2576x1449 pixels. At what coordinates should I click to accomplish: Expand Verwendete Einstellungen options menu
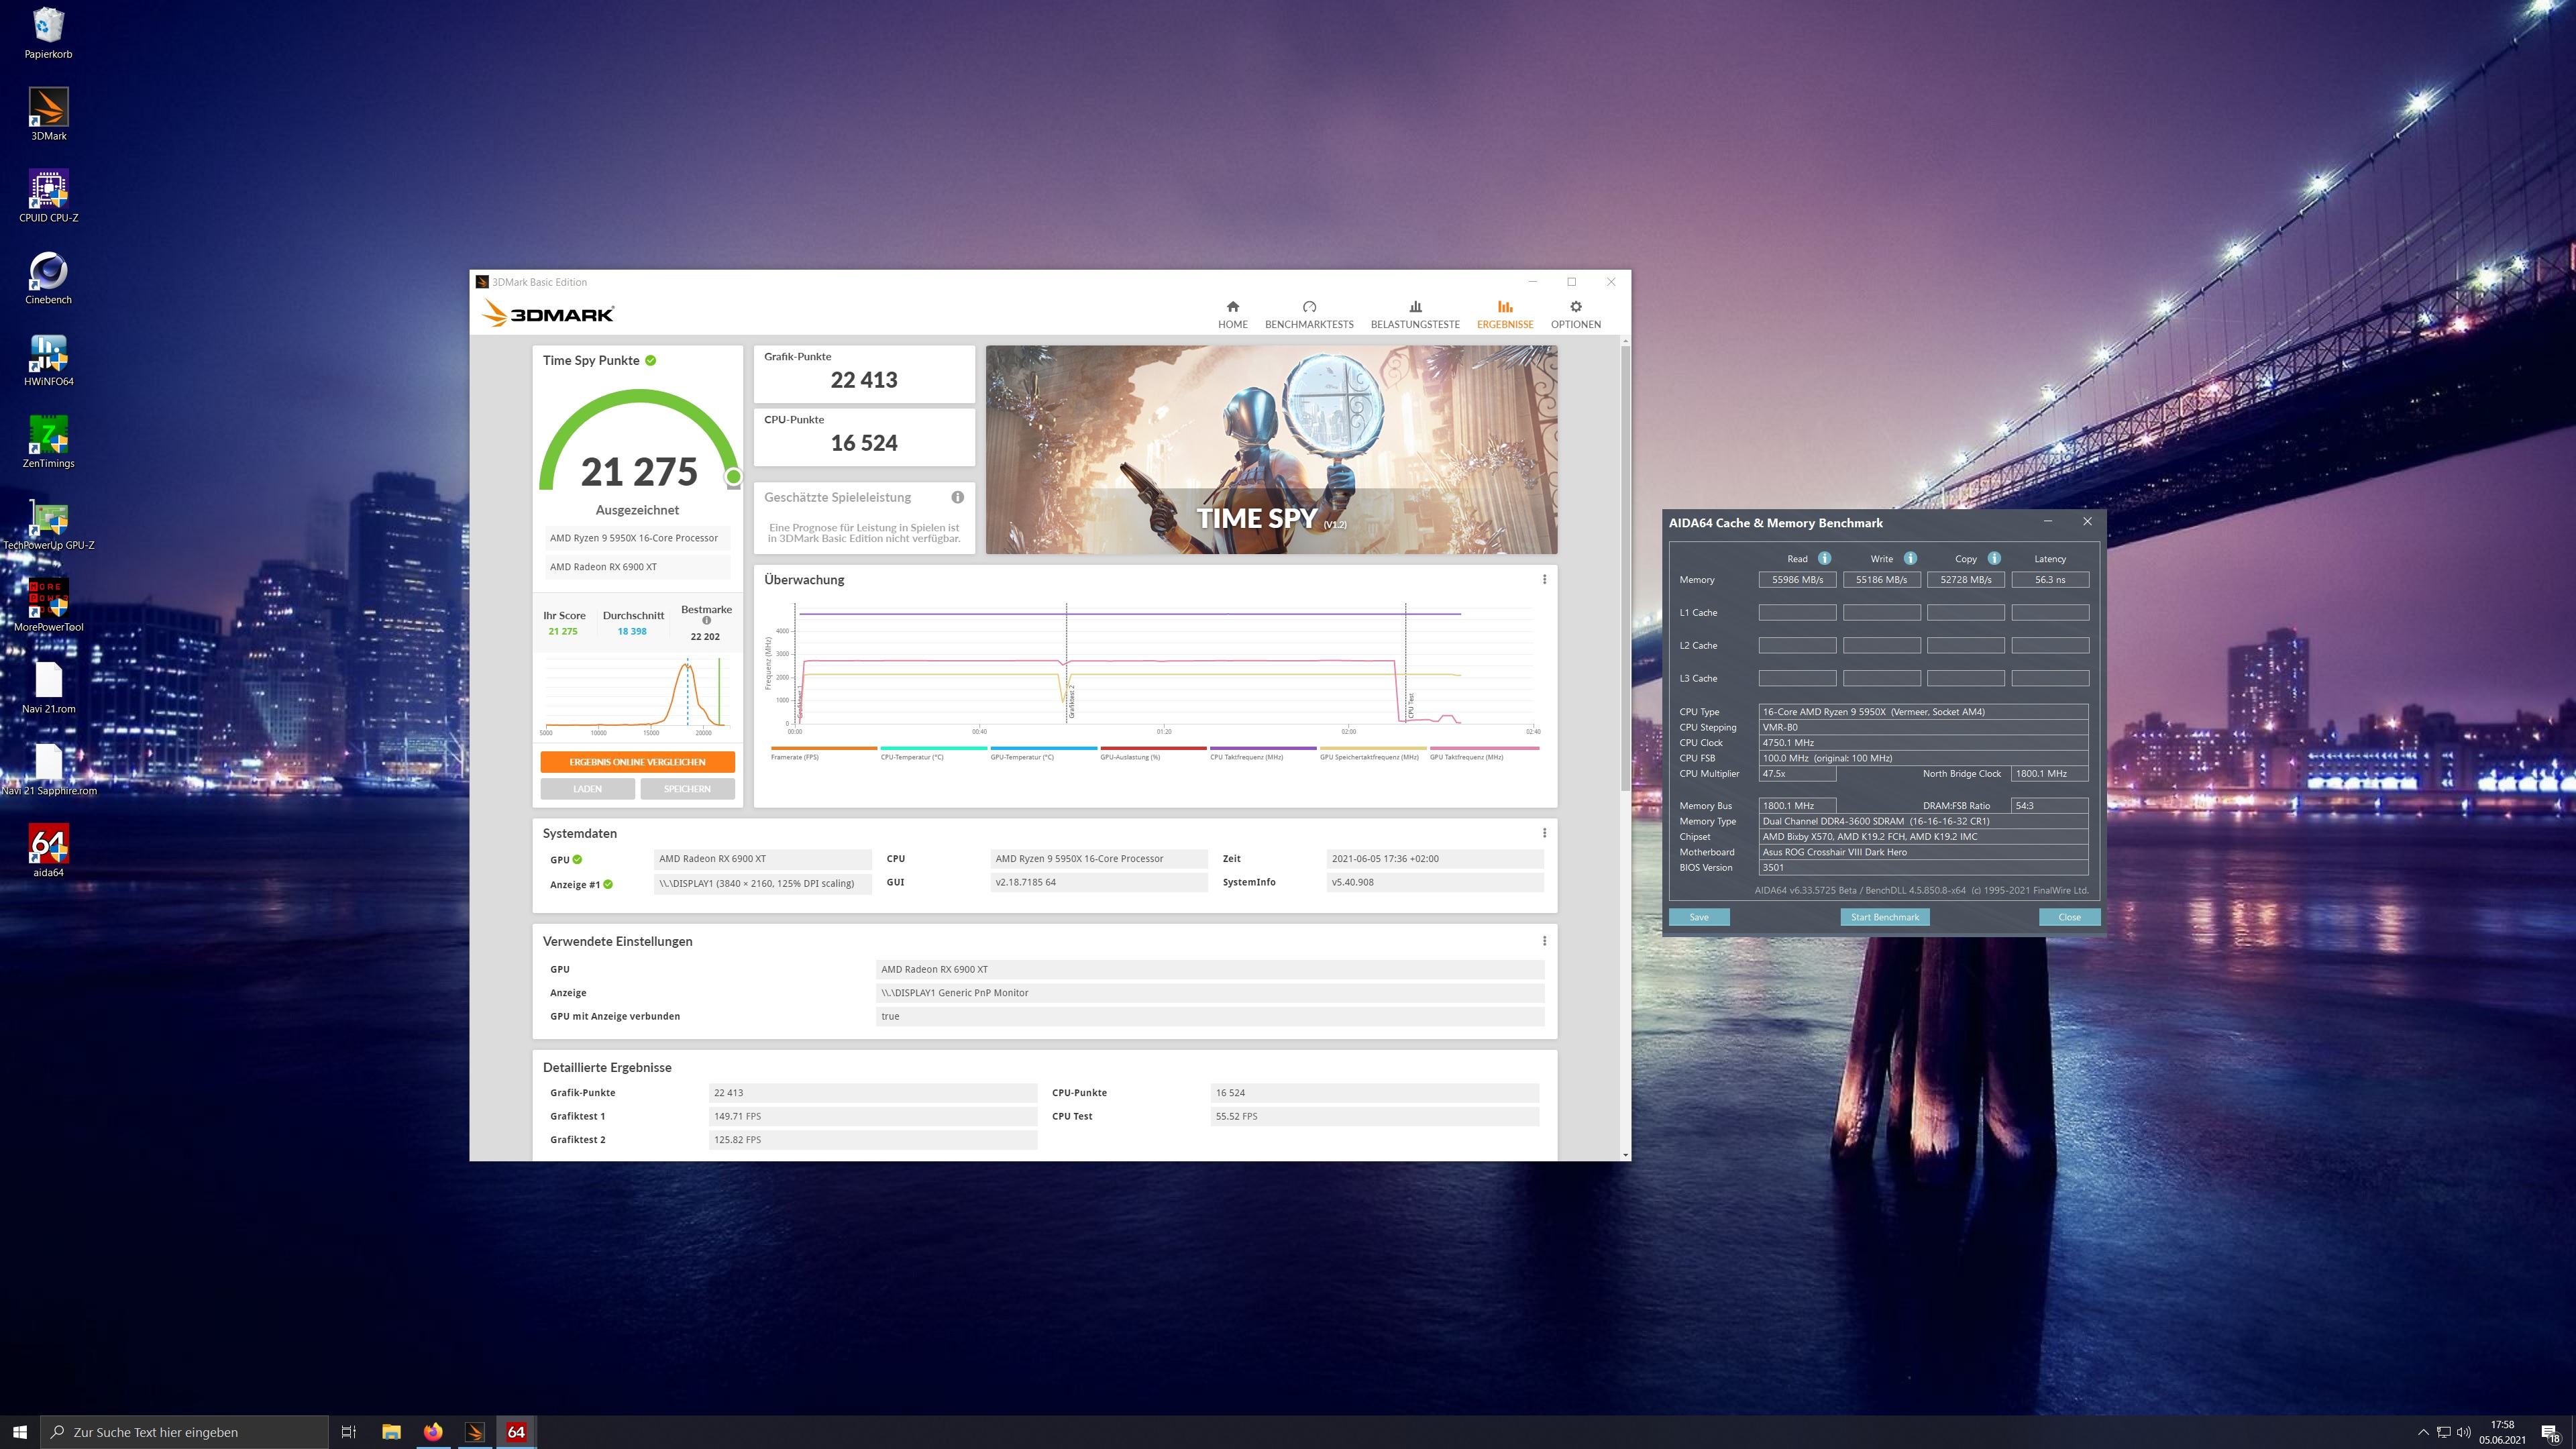[x=1544, y=941]
